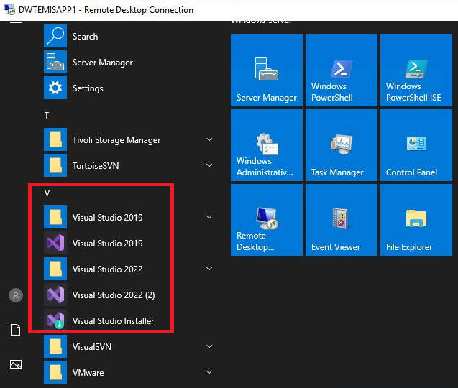458x388 pixels.
Task: Open the Task Manager tile
Action: pos(341,145)
